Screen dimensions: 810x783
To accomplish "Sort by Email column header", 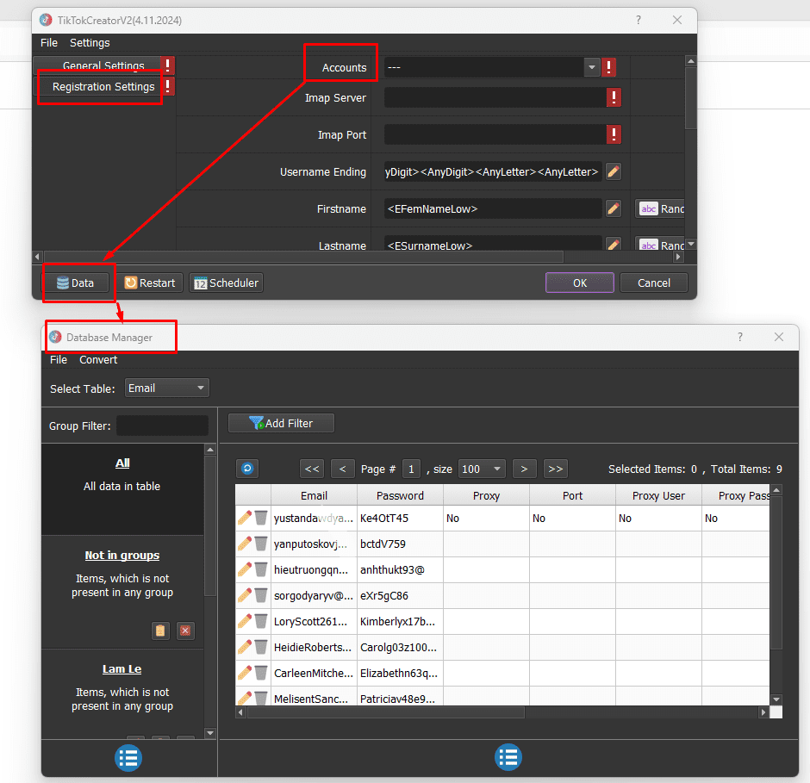I will click(314, 496).
